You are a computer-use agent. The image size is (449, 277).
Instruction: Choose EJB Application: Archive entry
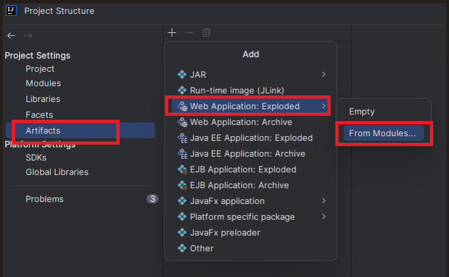pyautogui.click(x=251, y=185)
